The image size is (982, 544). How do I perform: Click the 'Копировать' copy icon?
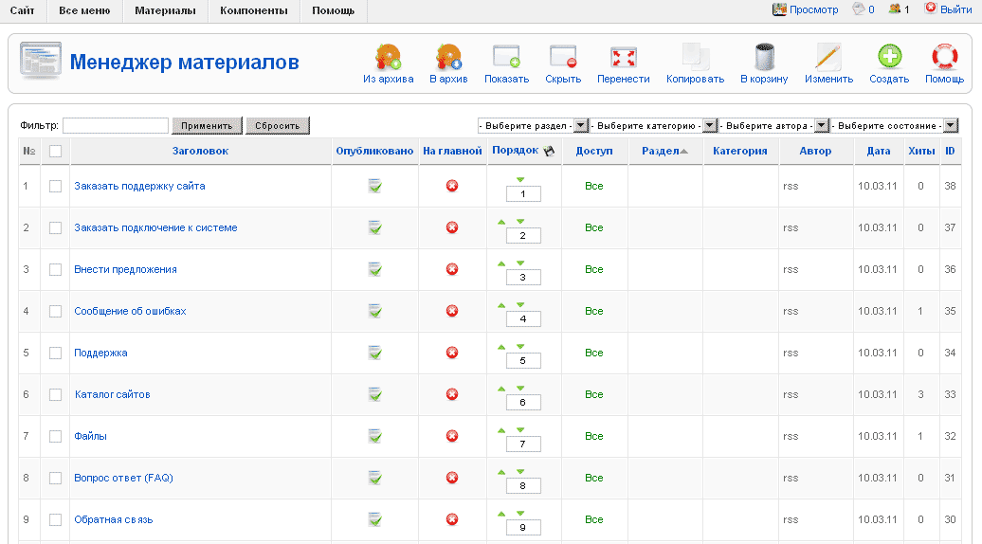(695, 58)
